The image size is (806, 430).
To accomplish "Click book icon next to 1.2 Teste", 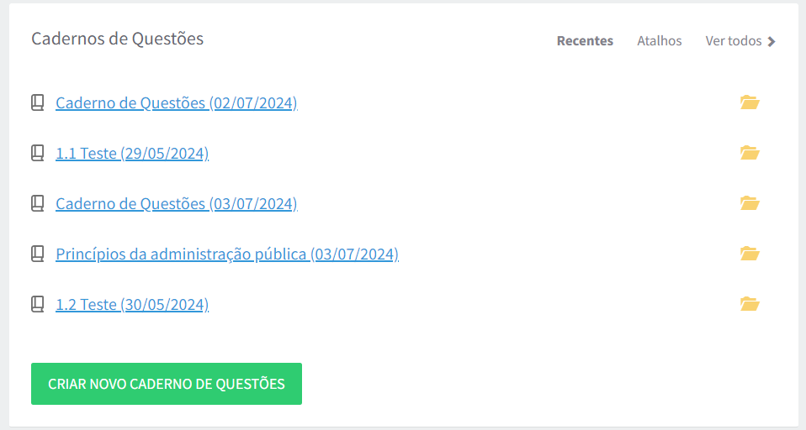I will tap(38, 304).
